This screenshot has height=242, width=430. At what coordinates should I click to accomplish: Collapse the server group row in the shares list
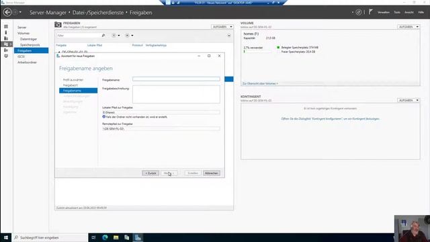[x=59, y=52]
